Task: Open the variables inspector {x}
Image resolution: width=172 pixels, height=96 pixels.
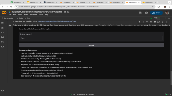Action: tap(2, 37)
